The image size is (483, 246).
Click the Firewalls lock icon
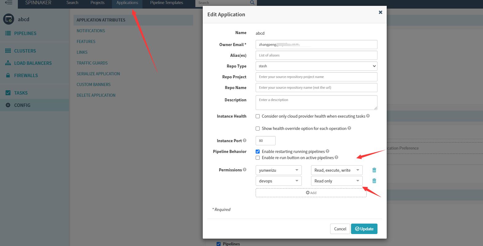(x=8, y=75)
